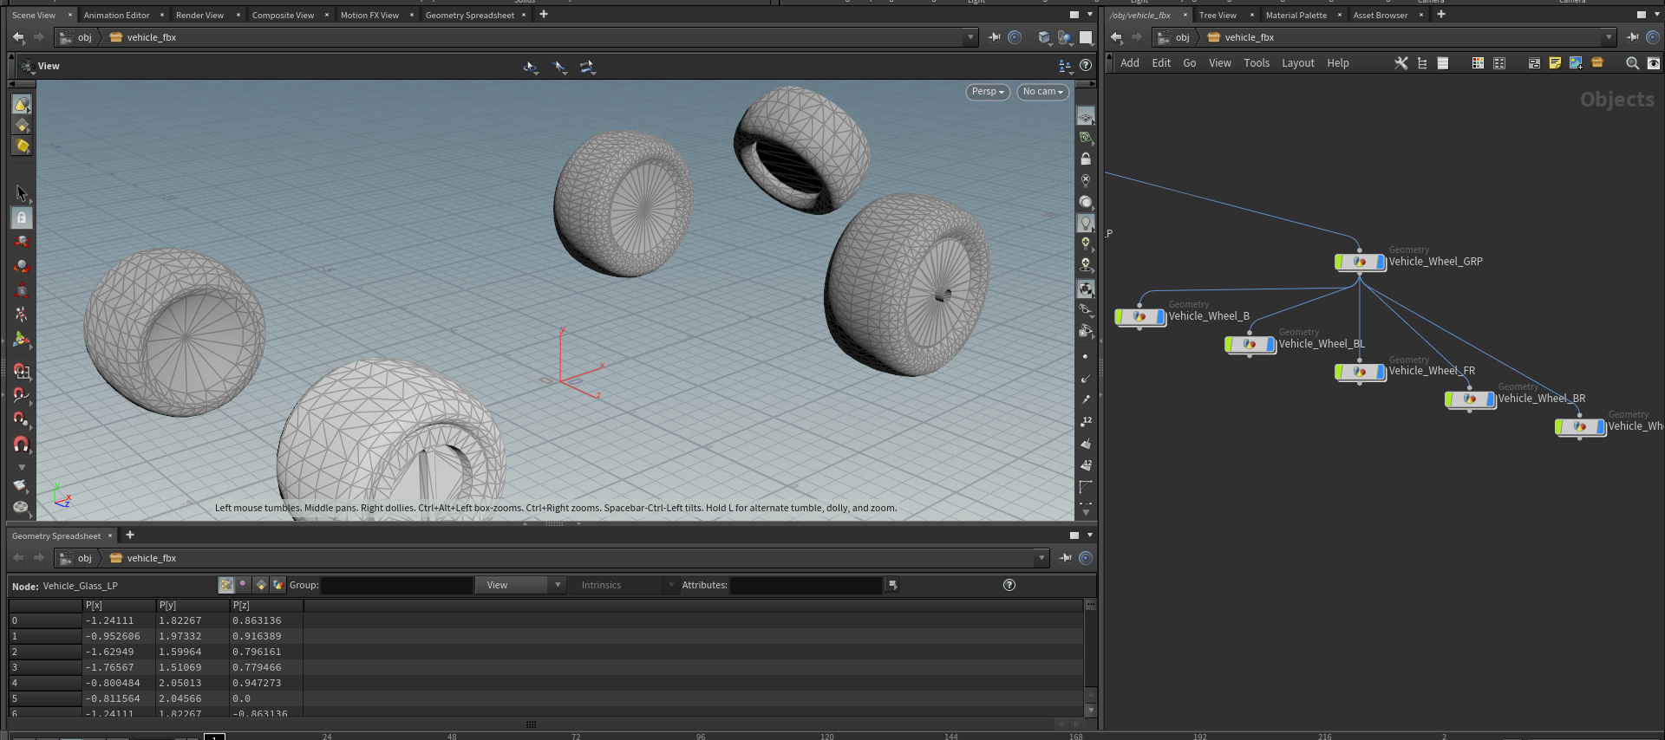Image resolution: width=1665 pixels, height=740 pixels.
Task: Open network editor Help menu
Action: [1338, 63]
